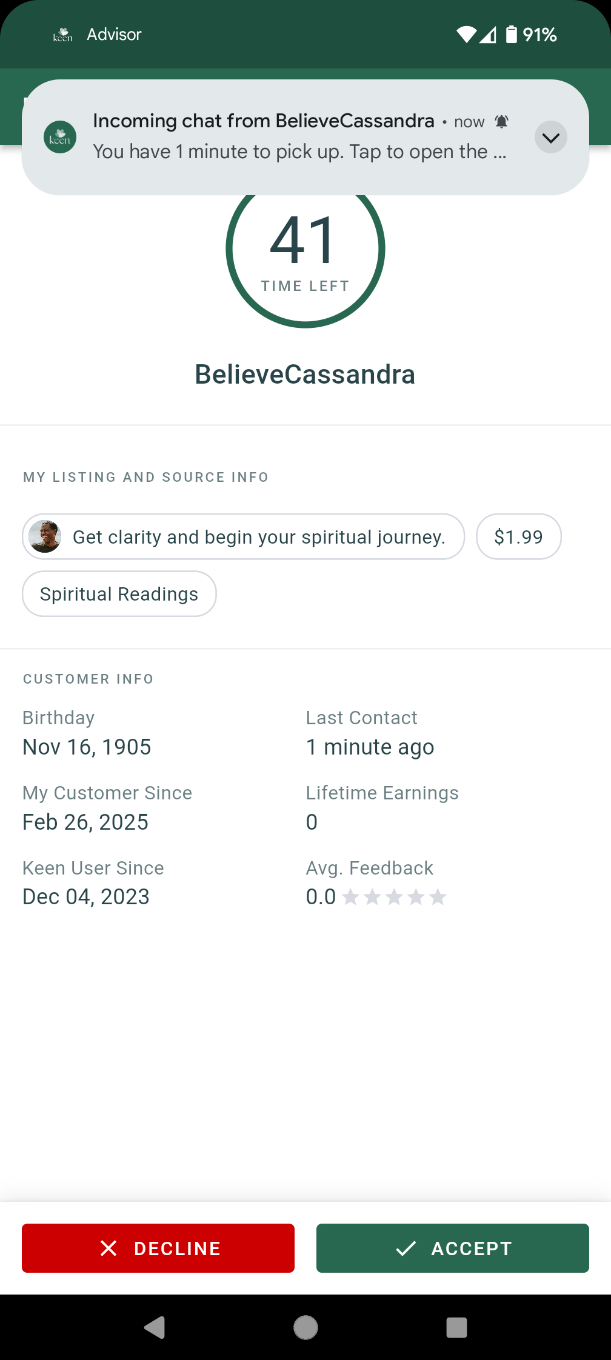The height and width of the screenshot is (1360, 611).
Task: Tap the Keen logo in notification
Action: pyautogui.click(x=60, y=137)
